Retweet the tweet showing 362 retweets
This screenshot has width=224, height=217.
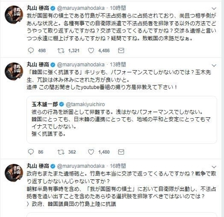coord(61,152)
